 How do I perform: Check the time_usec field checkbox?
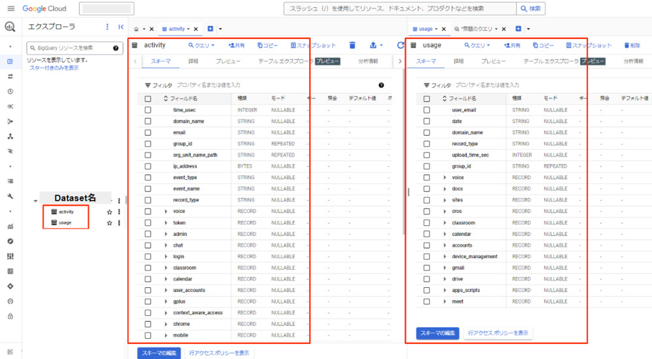click(148, 110)
